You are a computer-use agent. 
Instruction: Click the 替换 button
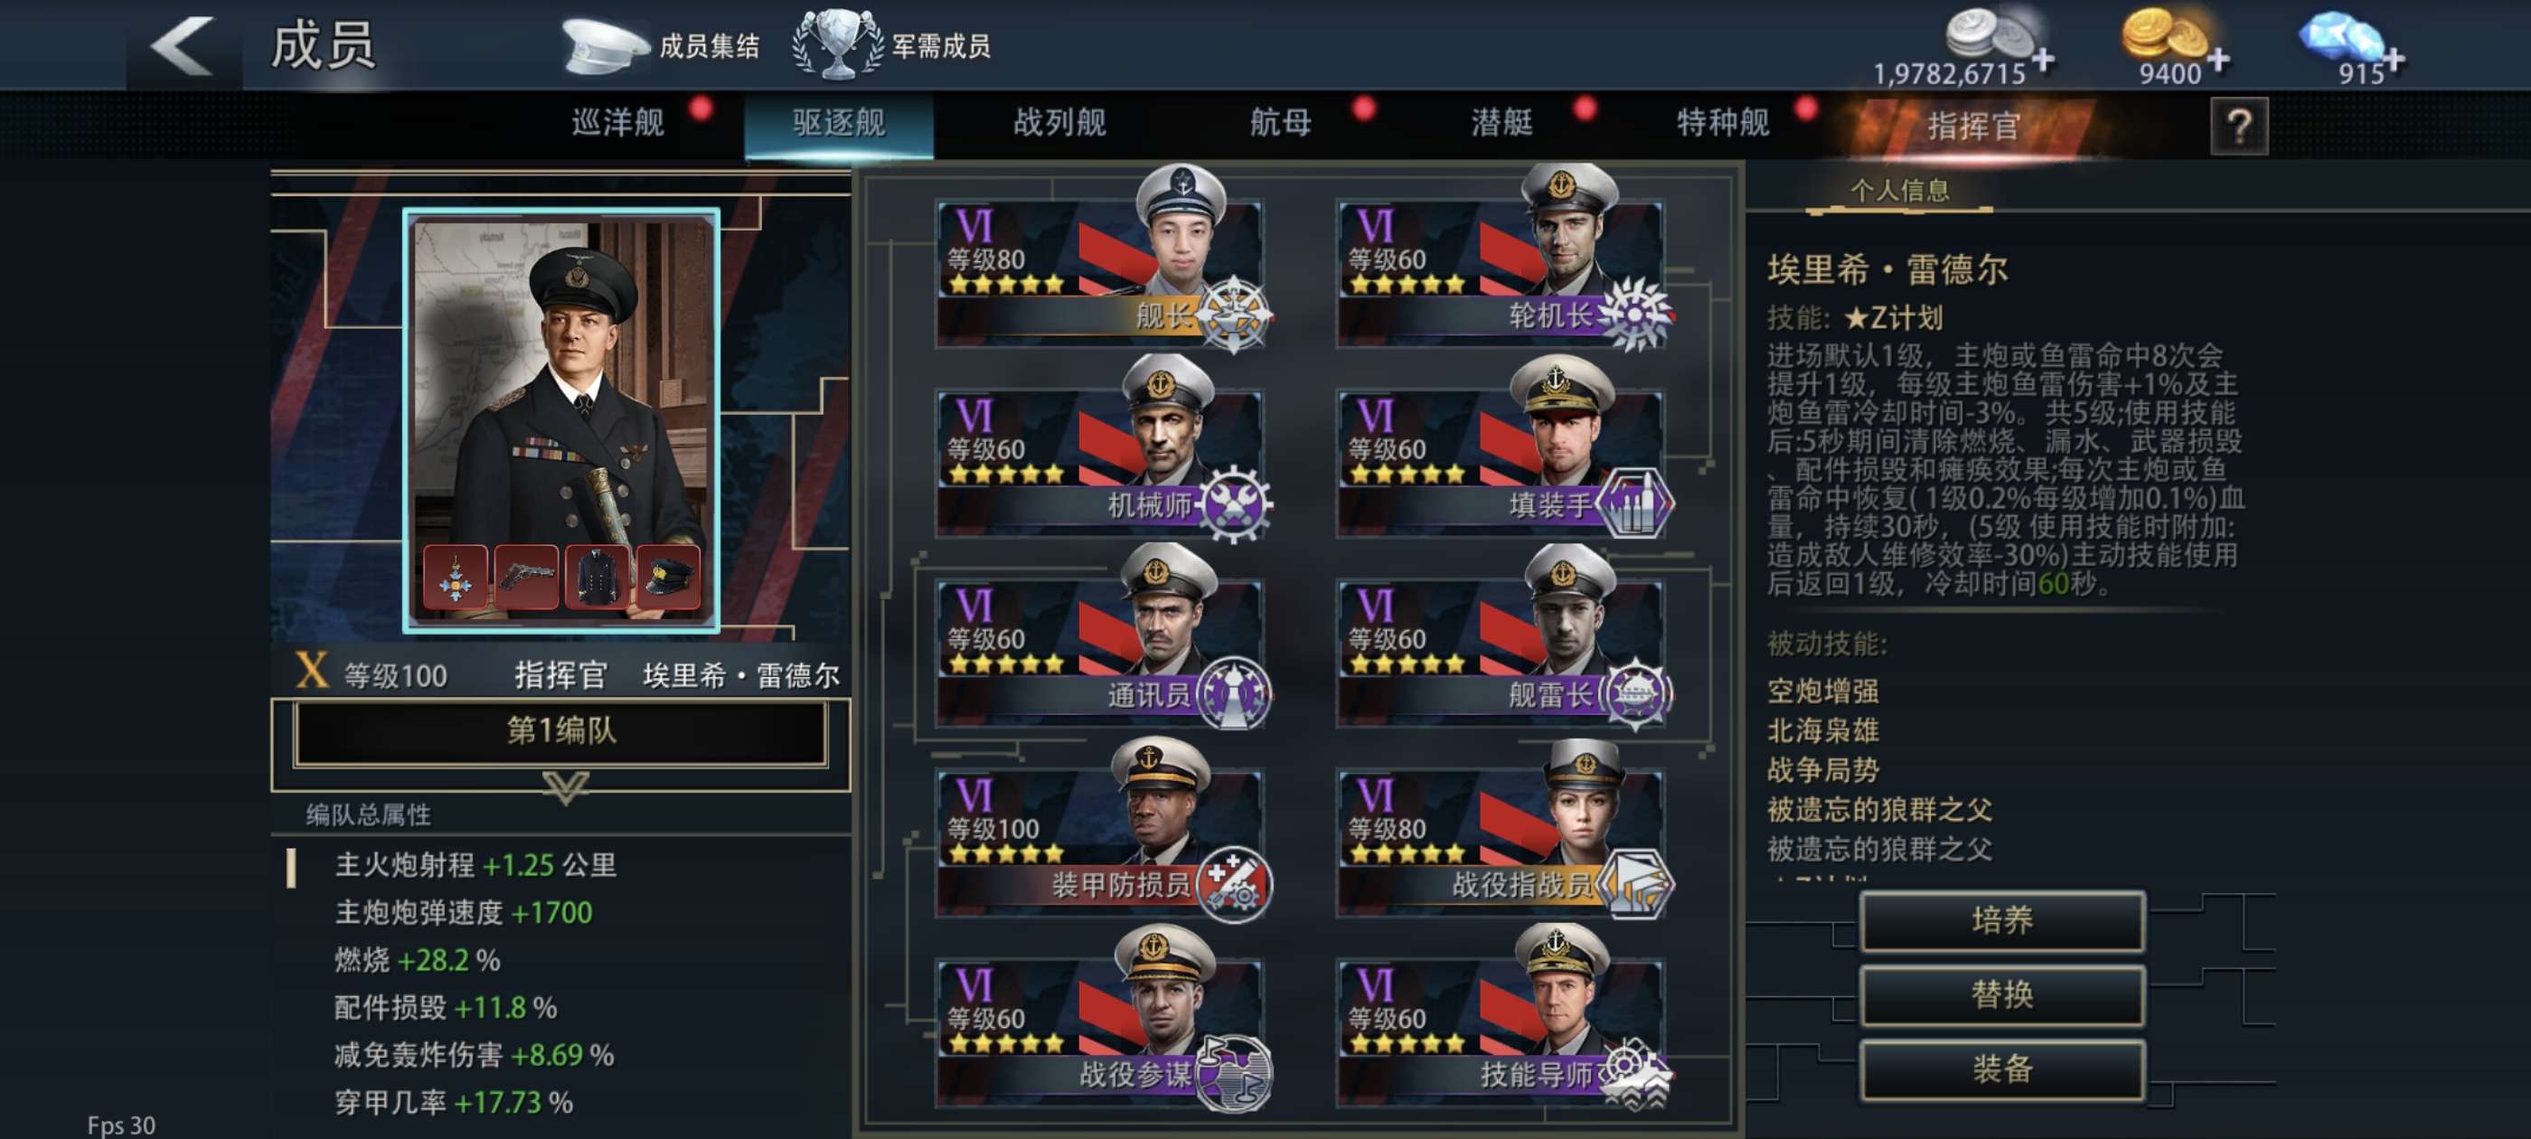click(x=2001, y=995)
